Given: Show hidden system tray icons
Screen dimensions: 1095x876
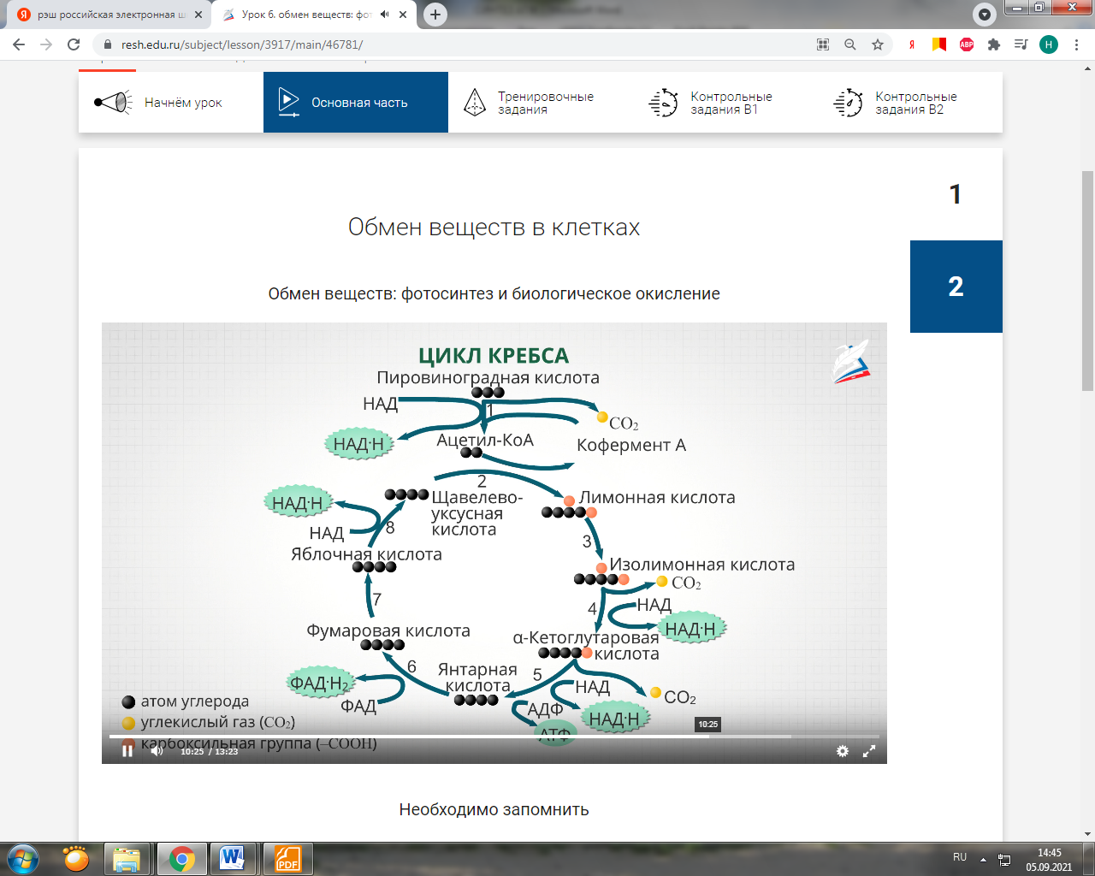Looking at the screenshot, I should click(983, 859).
